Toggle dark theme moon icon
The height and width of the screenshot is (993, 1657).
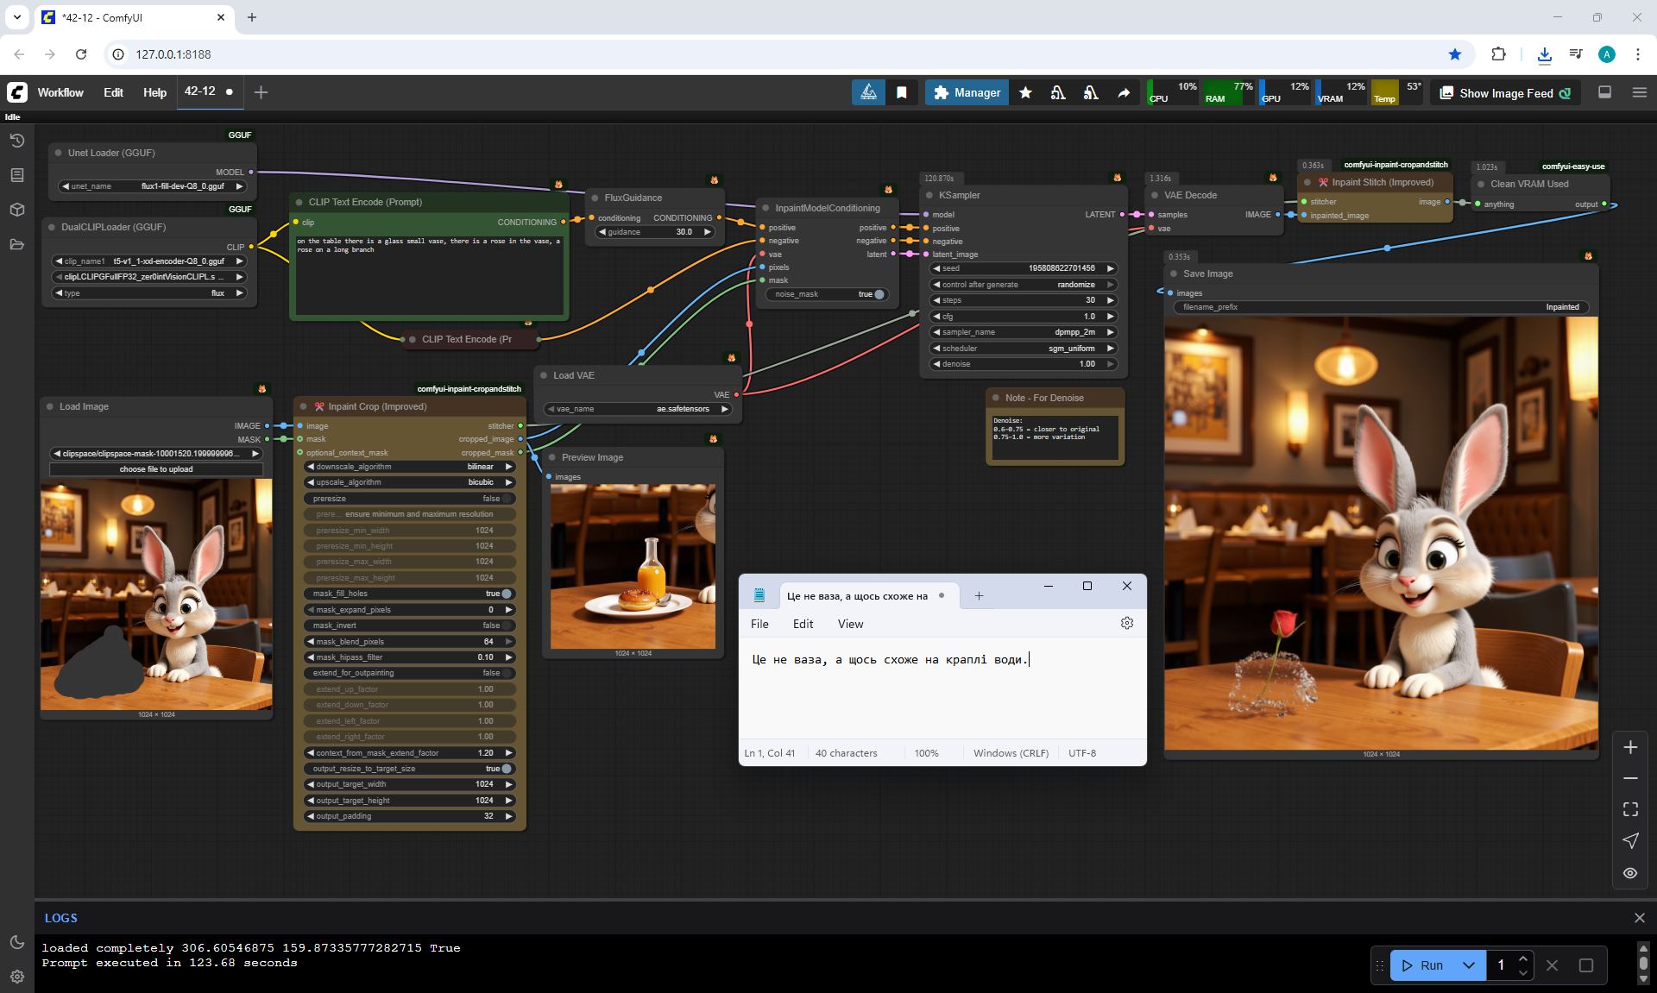[17, 942]
